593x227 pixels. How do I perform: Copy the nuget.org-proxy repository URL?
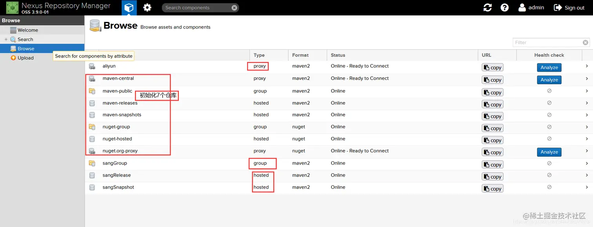(493, 152)
